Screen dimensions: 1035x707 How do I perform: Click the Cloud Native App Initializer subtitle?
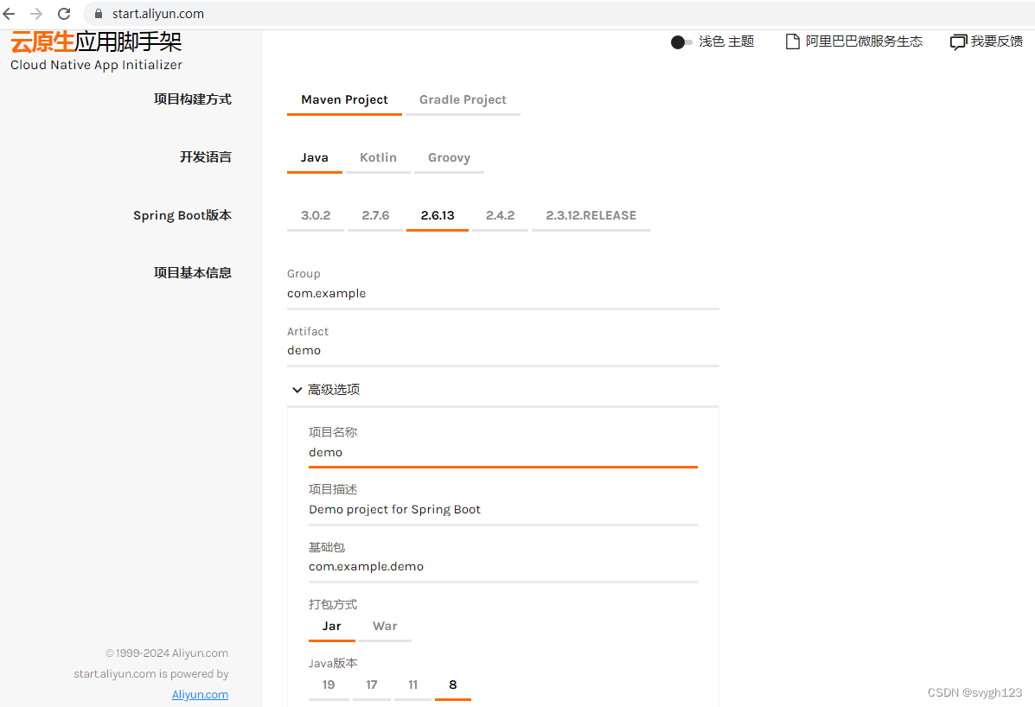[x=96, y=66]
